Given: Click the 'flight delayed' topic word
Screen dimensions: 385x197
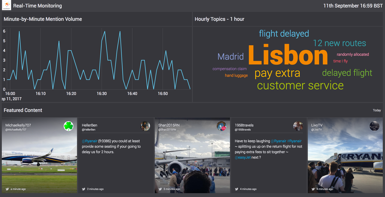Looking at the screenshot, I should [x=284, y=34].
